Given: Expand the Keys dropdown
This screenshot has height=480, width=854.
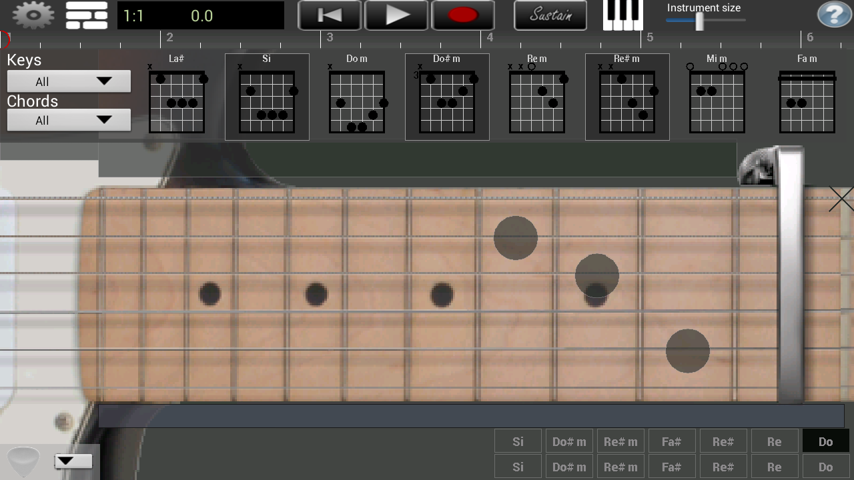Looking at the screenshot, I should pos(69,82).
